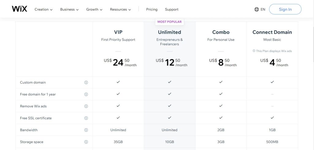The width and height of the screenshot is (314, 150).
Task: Click 'This Plan displays Wix ads' note
Action: [274, 51]
